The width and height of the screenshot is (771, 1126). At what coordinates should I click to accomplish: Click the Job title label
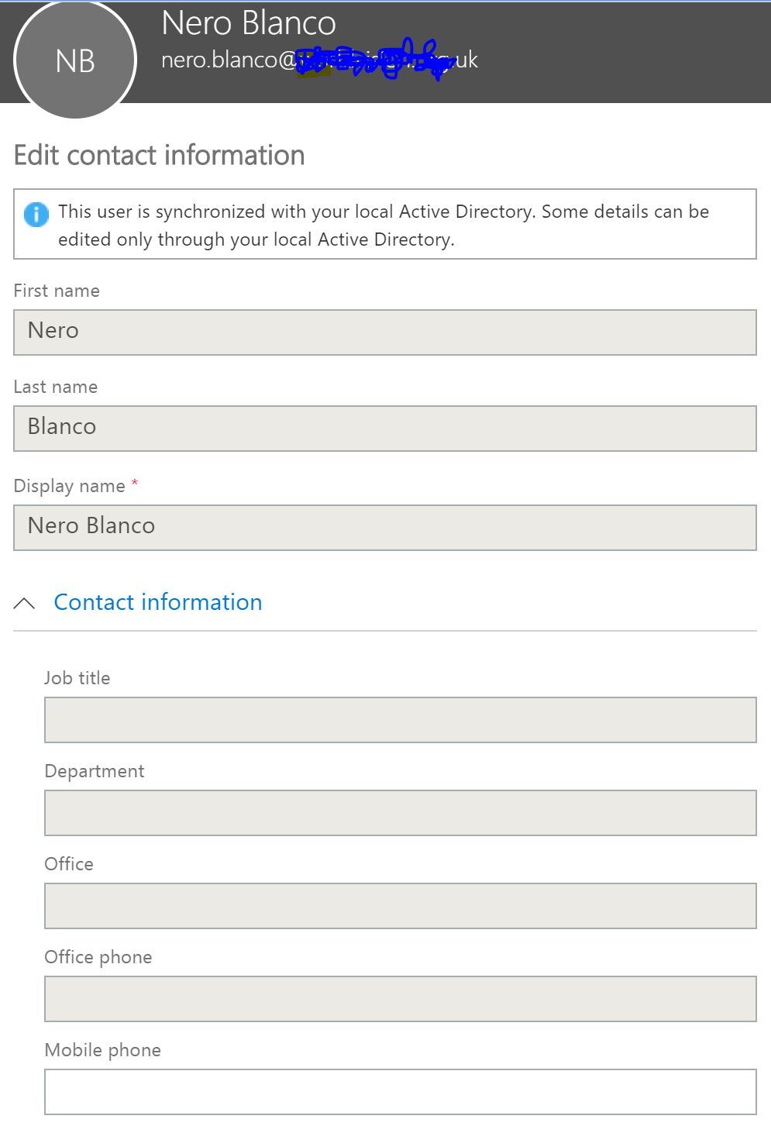click(77, 678)
